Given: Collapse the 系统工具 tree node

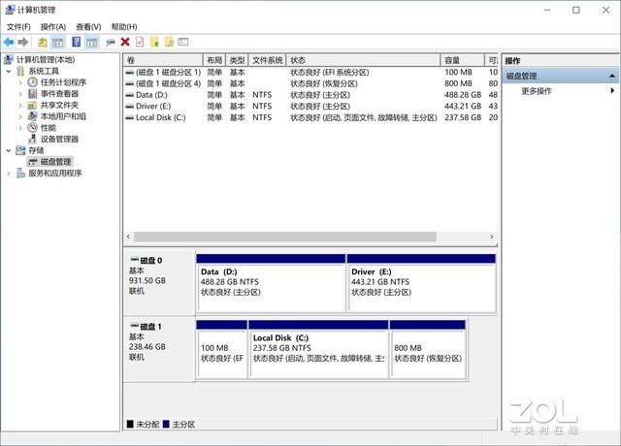Looking at the screenshot, I should [9, 71].
